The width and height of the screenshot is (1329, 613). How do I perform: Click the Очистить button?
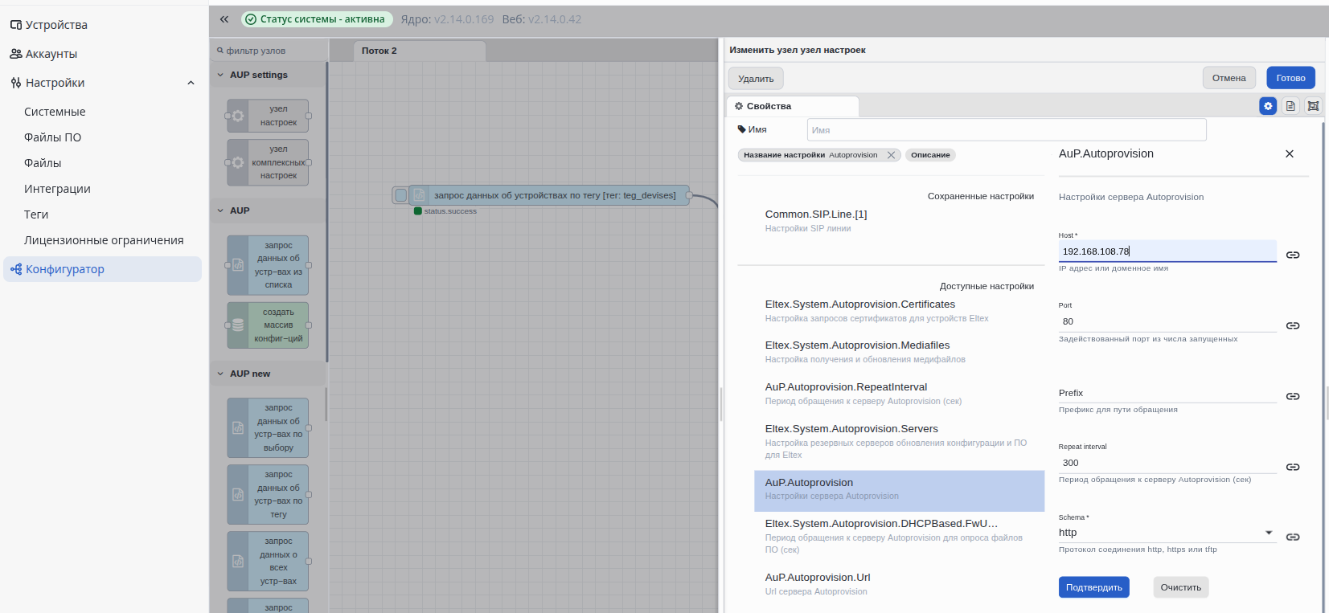point(1181,587)
